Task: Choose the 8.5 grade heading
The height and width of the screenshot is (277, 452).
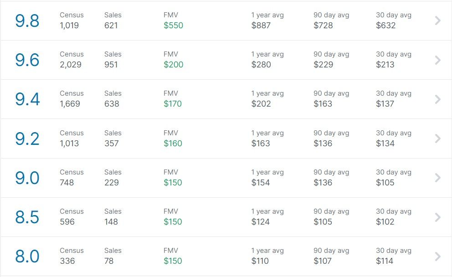Action: click(27, 217)
